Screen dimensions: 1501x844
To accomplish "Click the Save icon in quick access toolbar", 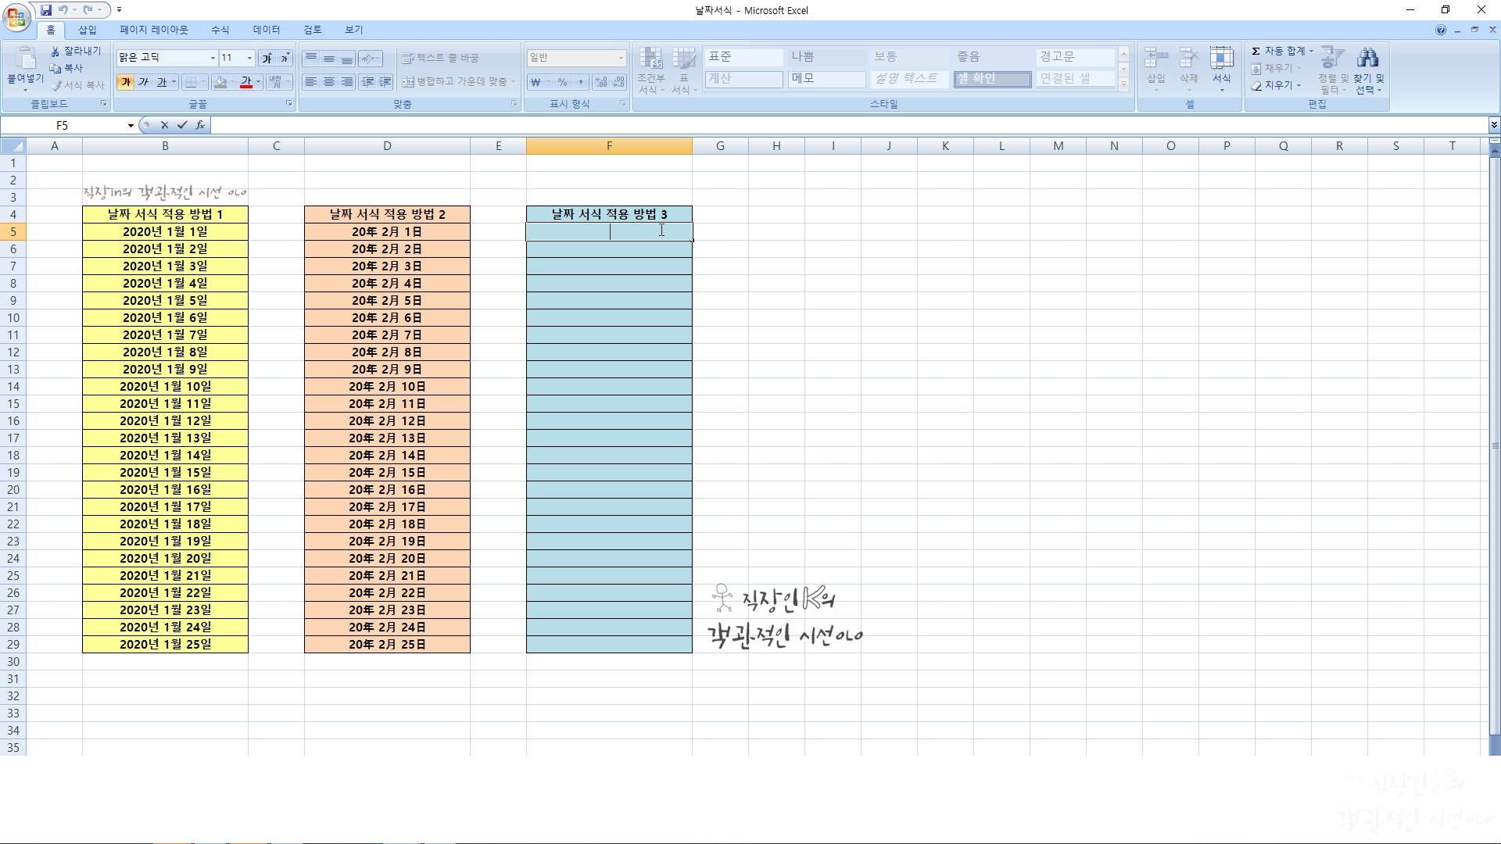I will [x=46, y=10].
